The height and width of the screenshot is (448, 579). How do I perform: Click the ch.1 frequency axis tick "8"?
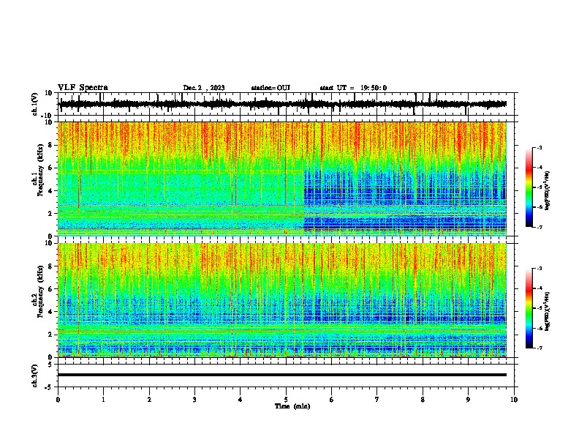click(51, 145)
